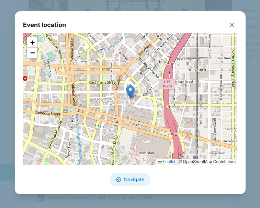Click the Nolan Street label

click(x=184, y=82)
